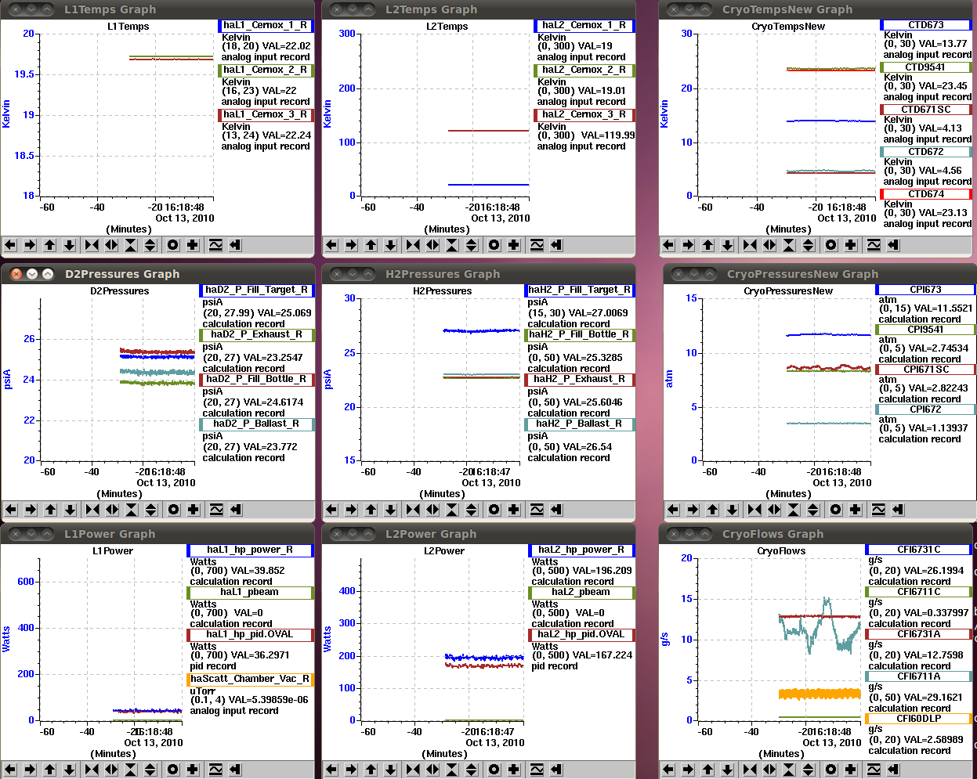Select the haL2_hp_pid.OVAL legend curve

coord(581,635)
